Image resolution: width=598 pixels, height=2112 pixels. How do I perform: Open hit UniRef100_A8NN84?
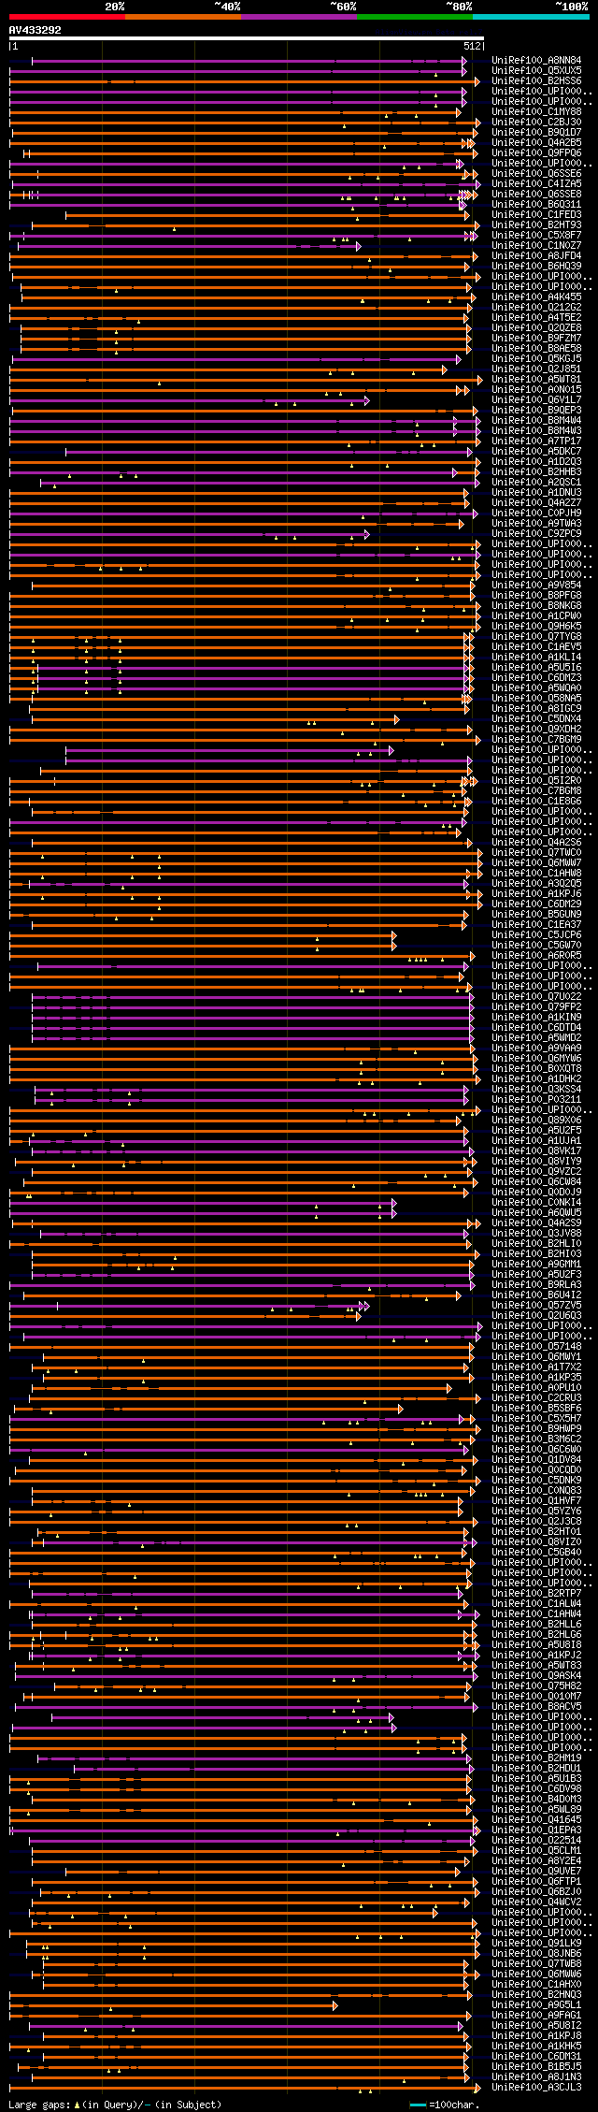536,60
